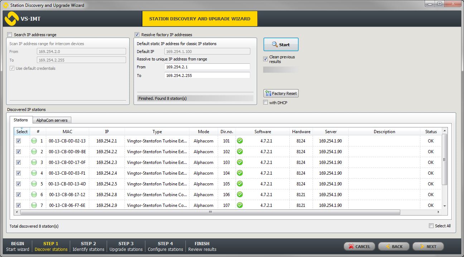Go to Step 2 Identify stations

click(88, 246)
